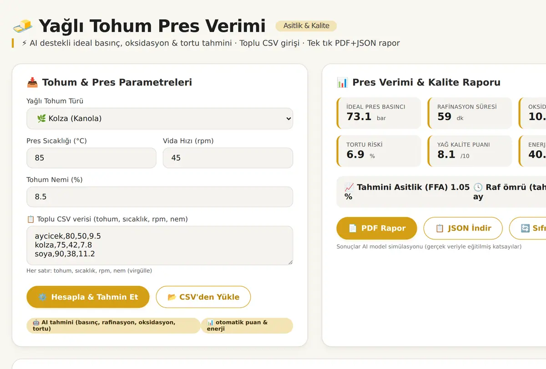Click the CSV'den Yükle button

(x=203, y=297)
